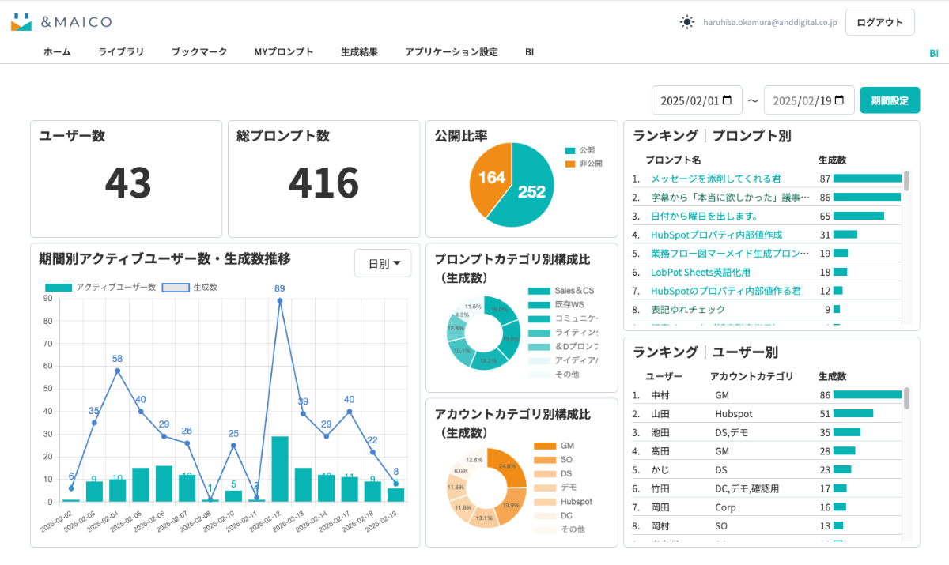Screen dimensions: 949x565
Task: Click the &MAICO logo icon
Action: tap(21, 22)
